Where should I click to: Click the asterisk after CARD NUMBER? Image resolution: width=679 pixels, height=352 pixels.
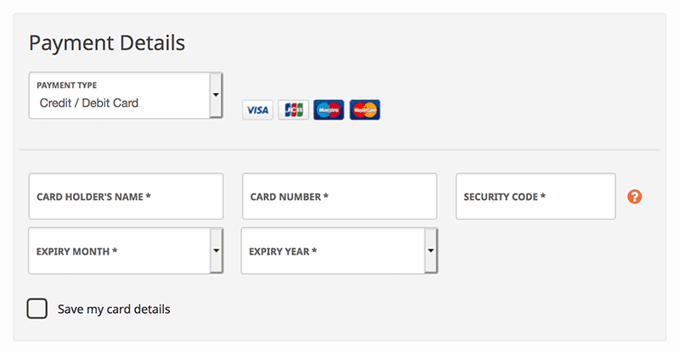pyautogui.click(x=326, y=196)
